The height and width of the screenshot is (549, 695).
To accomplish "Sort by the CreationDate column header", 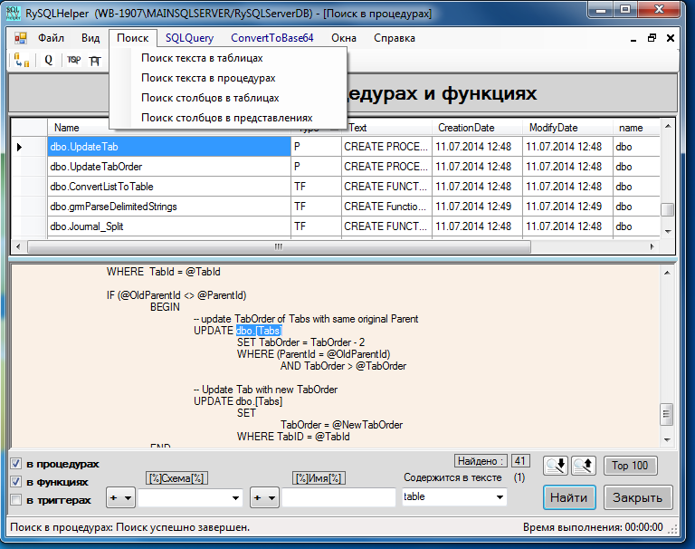I will 478,128.
